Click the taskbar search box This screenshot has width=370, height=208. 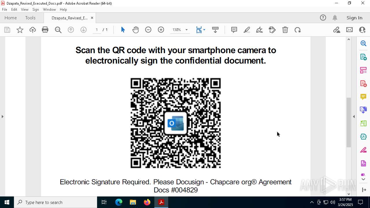pyautogui.click(x=55, y=202)
